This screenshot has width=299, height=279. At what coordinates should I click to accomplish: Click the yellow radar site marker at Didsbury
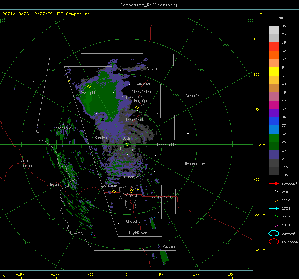tap(127, 144)
